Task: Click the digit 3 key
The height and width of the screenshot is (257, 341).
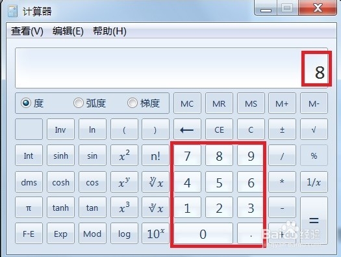Action: coord(250,208)
